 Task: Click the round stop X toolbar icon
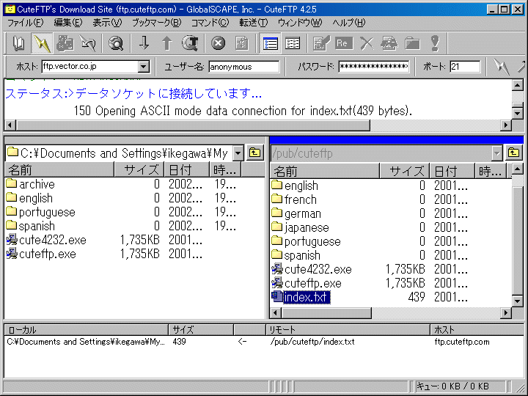[219, 43]
